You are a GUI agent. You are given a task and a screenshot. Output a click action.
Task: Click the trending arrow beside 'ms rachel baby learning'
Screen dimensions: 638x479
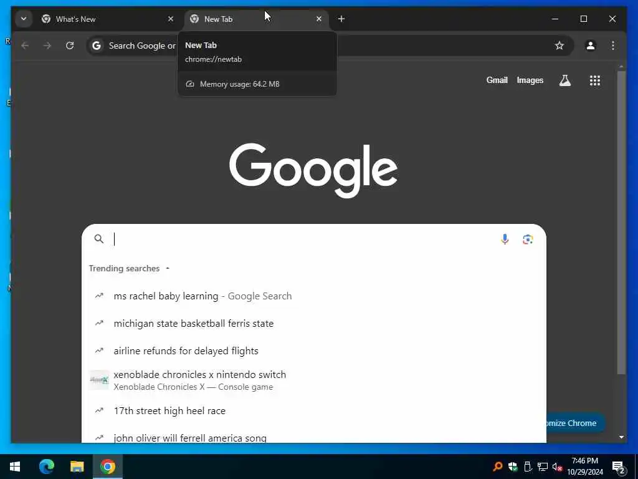tap(99, 296)
